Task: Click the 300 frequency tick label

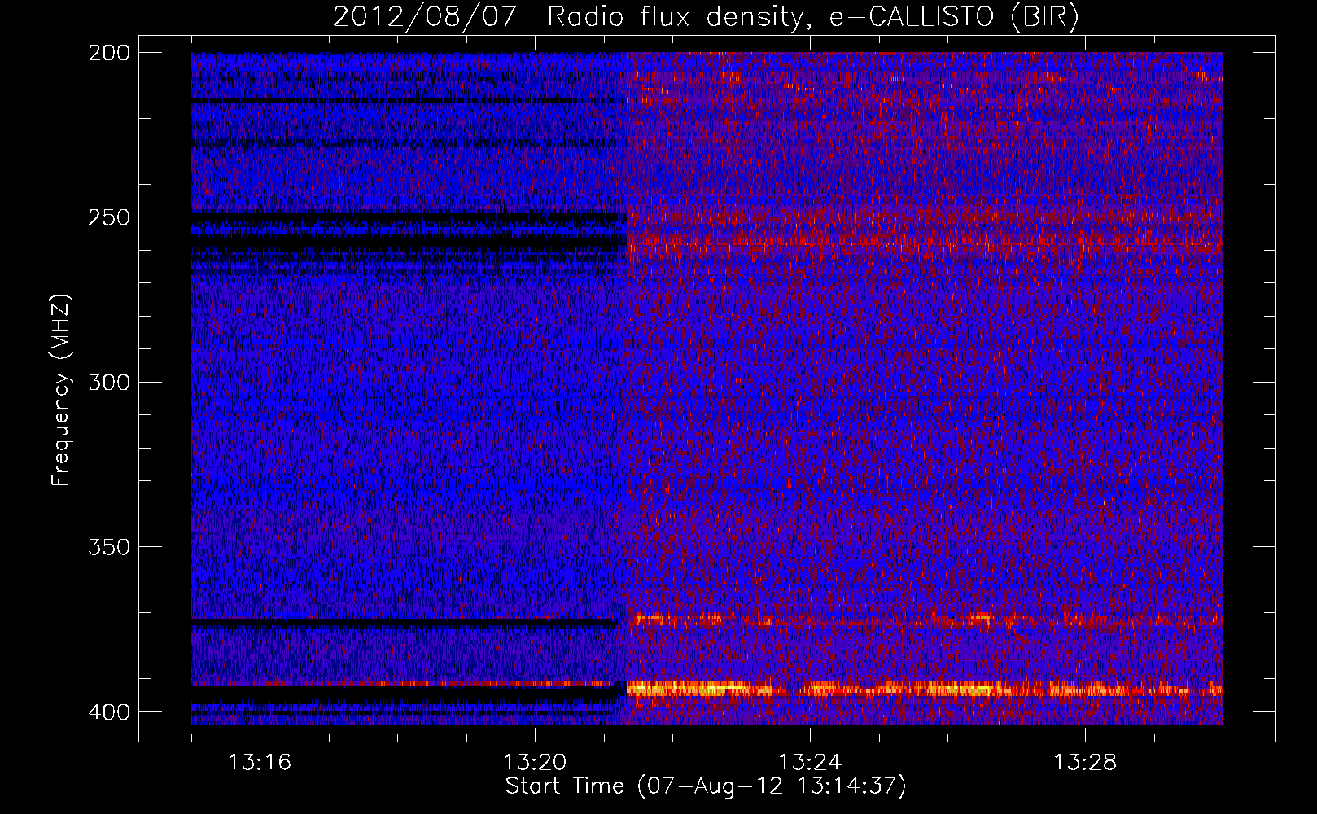Action: pyautogui.click(x=108, y=383)
